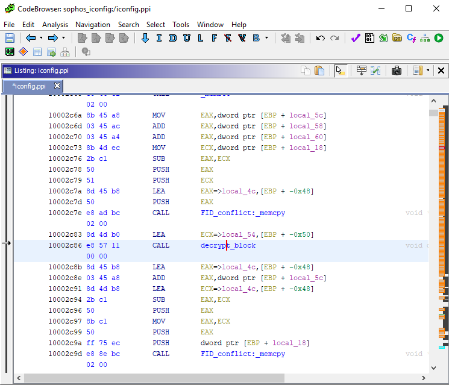Open the Tools menu
449x385 pixels.
click(x=181, y=25)
